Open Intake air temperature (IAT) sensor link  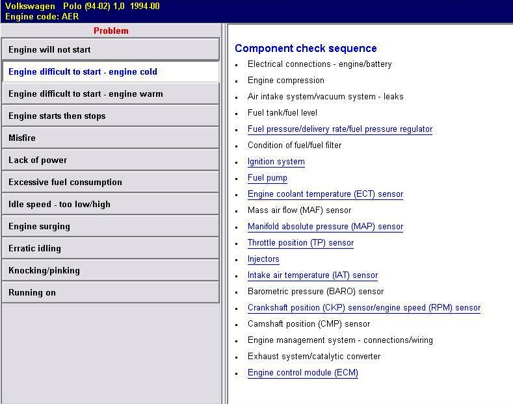(313, 275)
